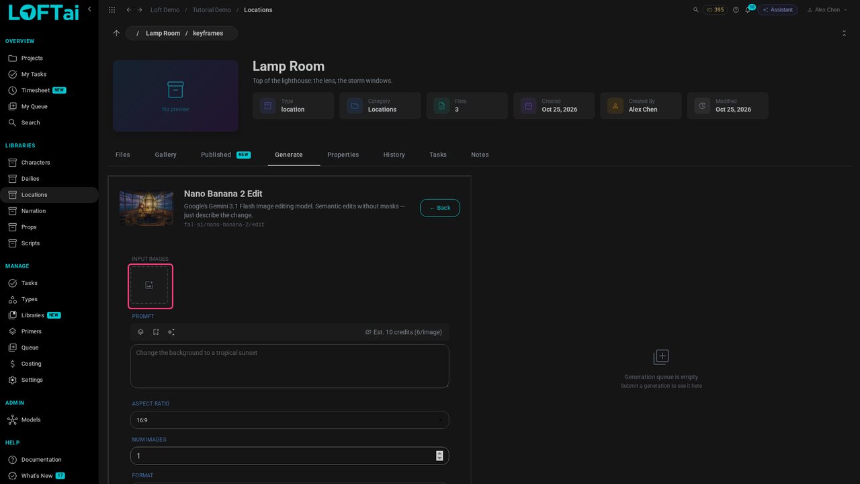Open the Timesheet sidebar item
This screenshot has height=484, width=860.
pyautogui.click(x=49, y=90)
